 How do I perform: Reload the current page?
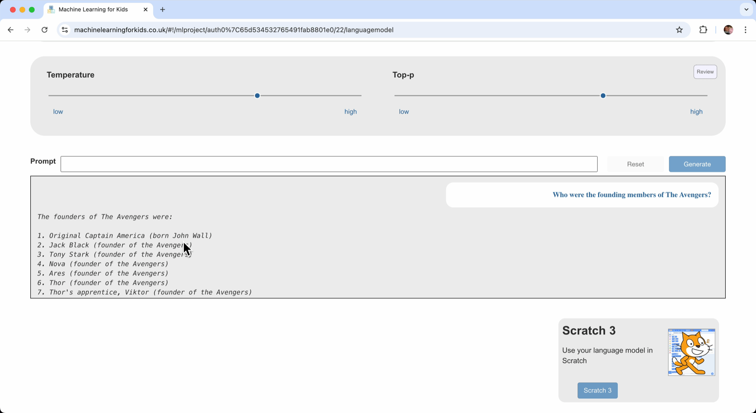tap(45, 30)
